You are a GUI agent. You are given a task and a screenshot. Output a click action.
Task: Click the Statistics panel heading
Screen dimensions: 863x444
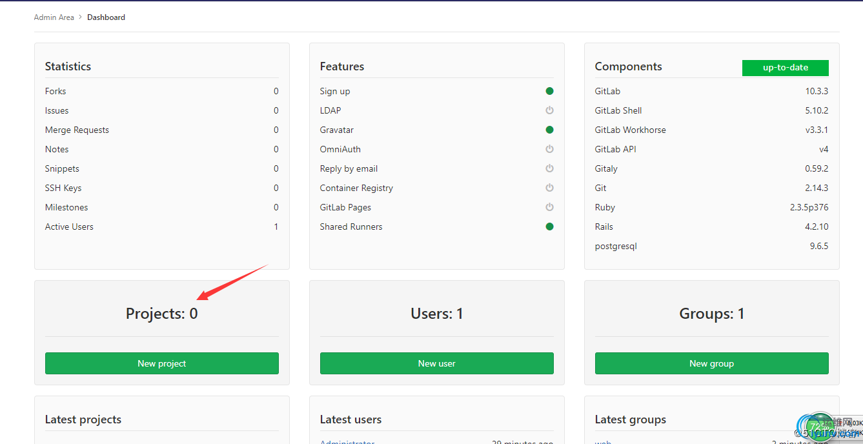(x=68, y=66)
